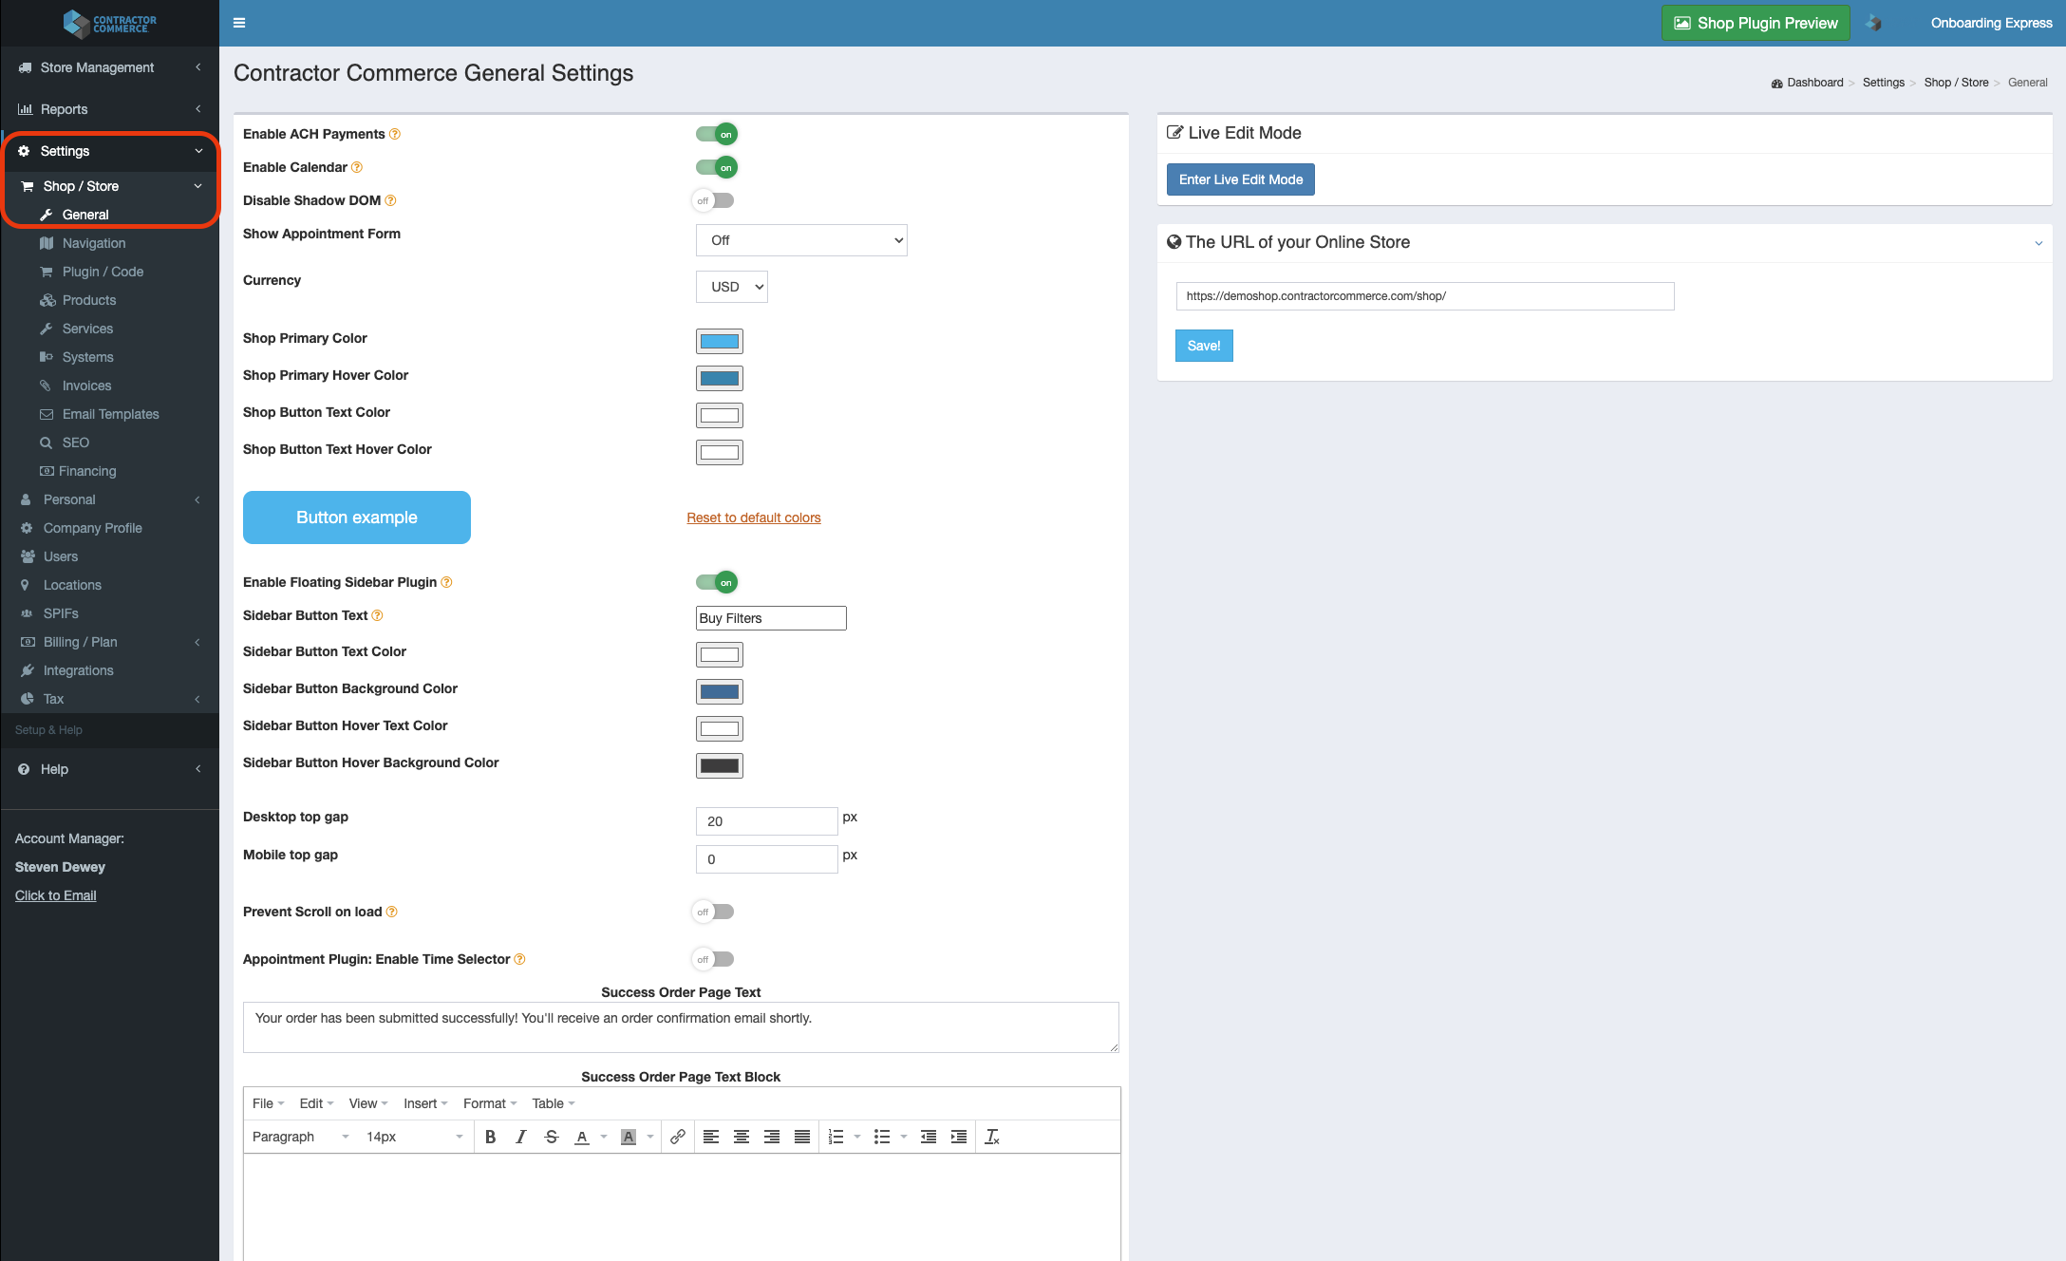Open Products in sidebar
Image resolution: width=2066 pixels, height=1261 pixels.
pyautogui.click(x=89, y=300)
